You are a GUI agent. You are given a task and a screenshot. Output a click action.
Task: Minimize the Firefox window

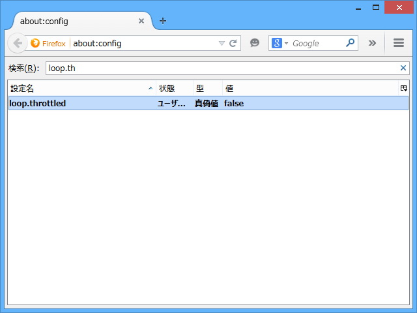pyautogui.click(x=358, y=8)
